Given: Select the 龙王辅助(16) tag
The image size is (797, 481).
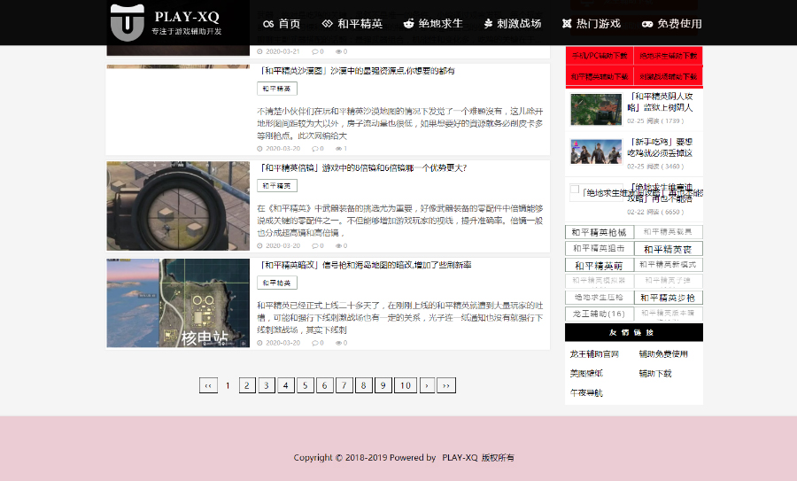Looking at the screenshot, I should (x=600, y=314).
